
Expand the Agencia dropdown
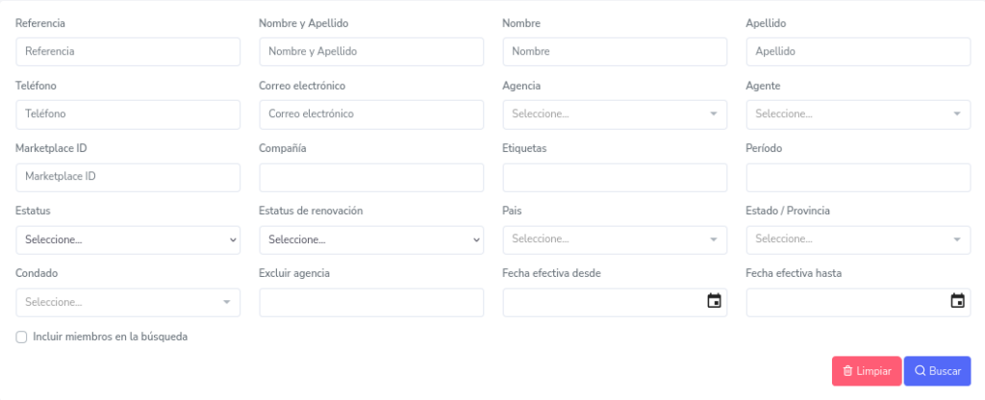point(615,114)
